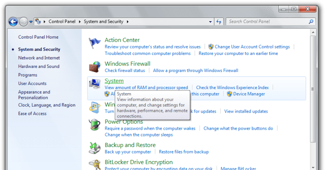Click the scrollbar up arrow
The image size is (325, 170).
pyautogui.click(x=313, y=33)
